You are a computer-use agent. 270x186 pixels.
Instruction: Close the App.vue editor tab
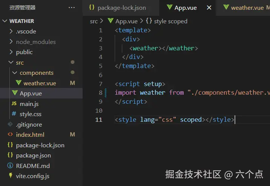pyautogui.click(x=209, y=8)
